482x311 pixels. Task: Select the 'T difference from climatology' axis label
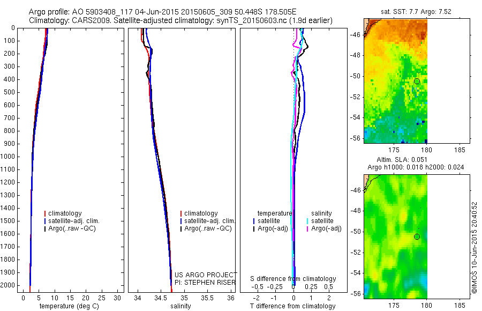tap(292, 306)
